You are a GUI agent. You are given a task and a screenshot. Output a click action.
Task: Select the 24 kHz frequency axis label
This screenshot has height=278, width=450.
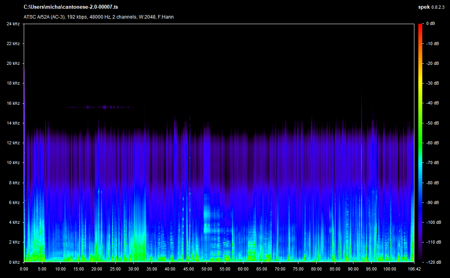(x=13, y=24)
